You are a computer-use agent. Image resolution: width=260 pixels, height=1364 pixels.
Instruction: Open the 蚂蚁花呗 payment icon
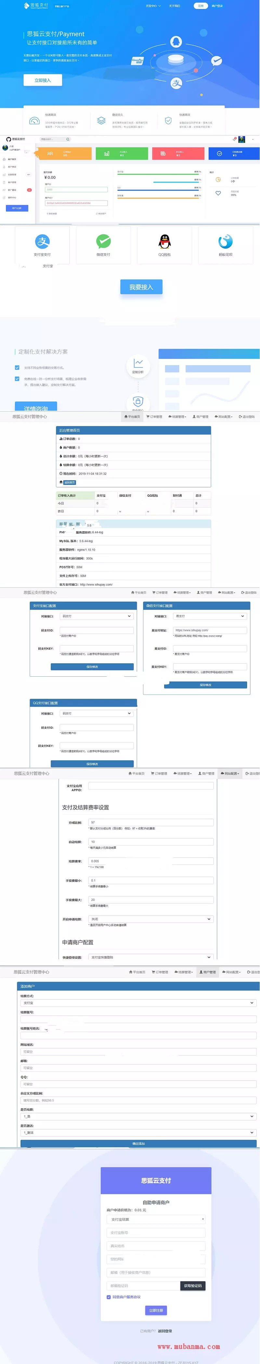coord(226,241)
